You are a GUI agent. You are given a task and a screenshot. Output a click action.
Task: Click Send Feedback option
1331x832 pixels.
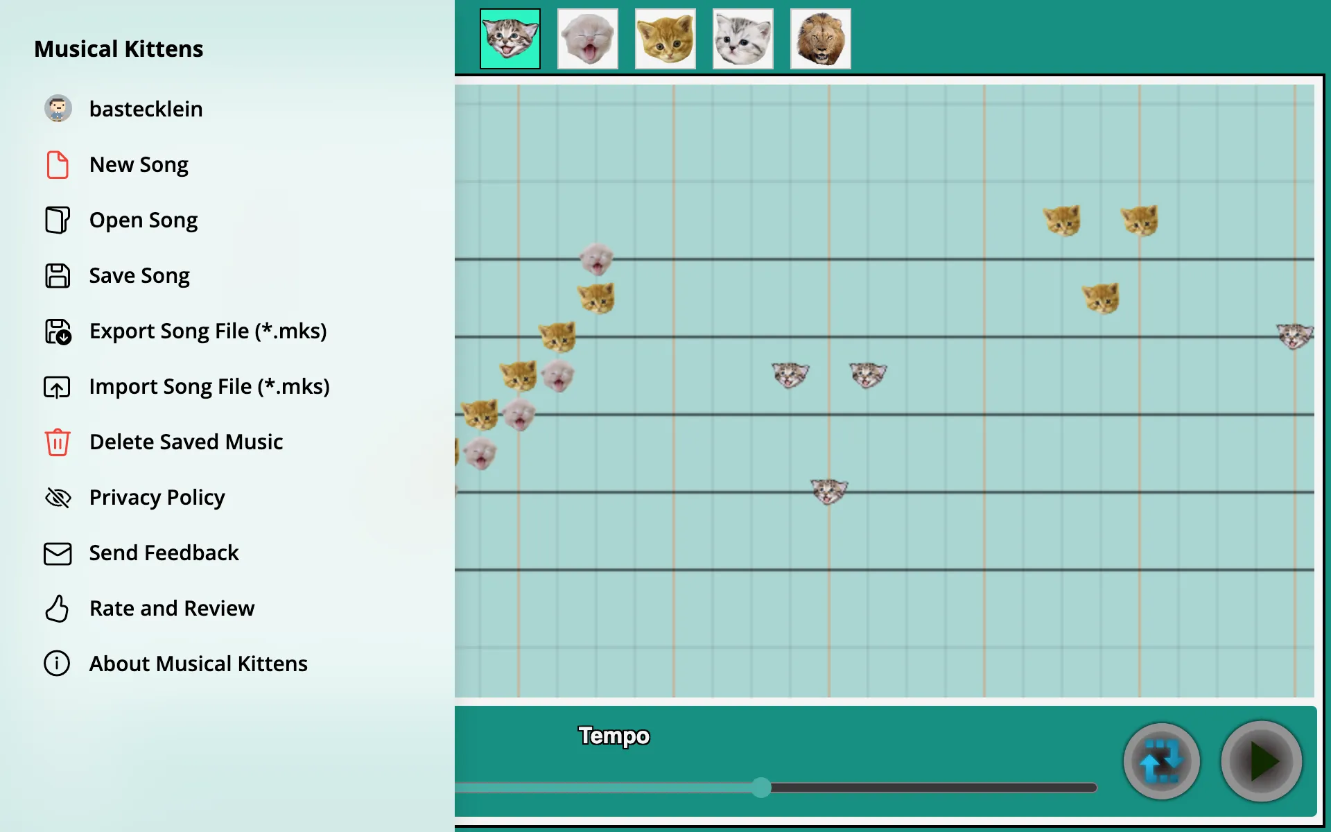coord(163,552)
